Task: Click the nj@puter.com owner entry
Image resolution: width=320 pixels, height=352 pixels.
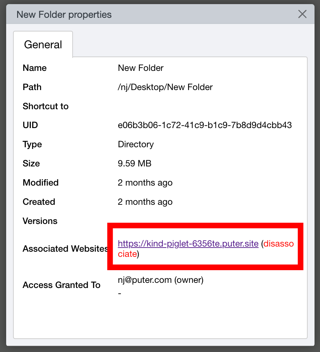Action: coord(161,280)
